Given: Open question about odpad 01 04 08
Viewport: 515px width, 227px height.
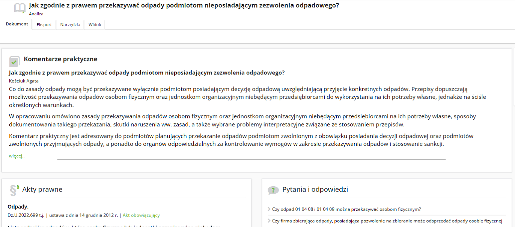Looking at the screenshot, I should tap(346, 209).
